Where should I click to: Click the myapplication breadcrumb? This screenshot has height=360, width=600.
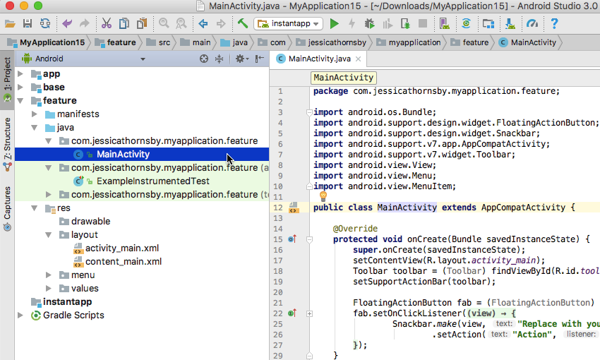pos(408,42)
